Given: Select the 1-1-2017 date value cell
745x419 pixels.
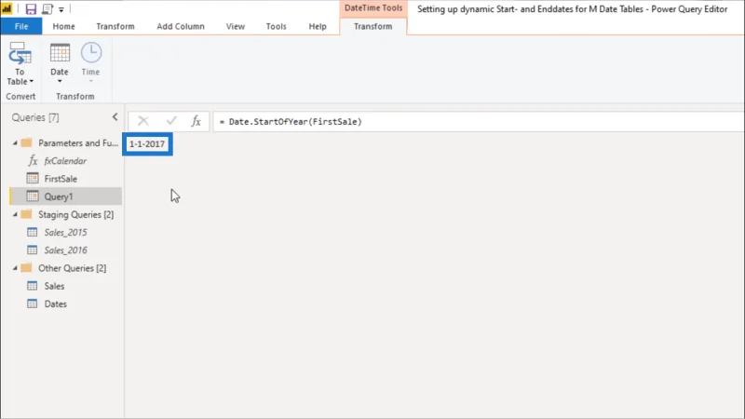Looking at the screenshot, I should [x=147, y=144].
